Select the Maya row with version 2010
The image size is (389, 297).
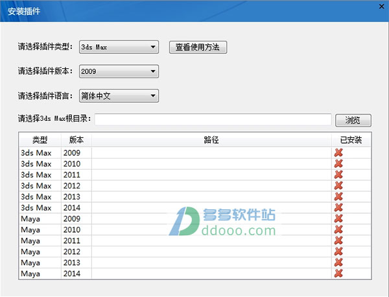coord(195,229)
